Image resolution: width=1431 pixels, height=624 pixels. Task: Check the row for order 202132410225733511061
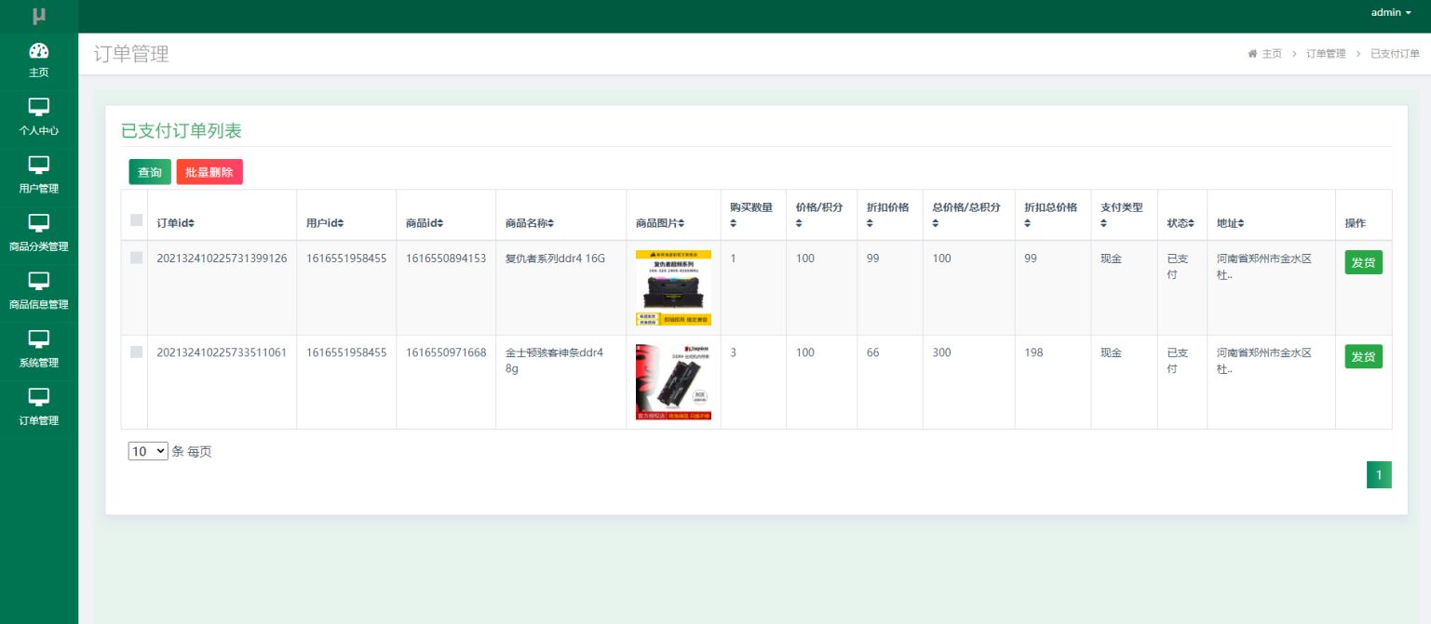137,352
